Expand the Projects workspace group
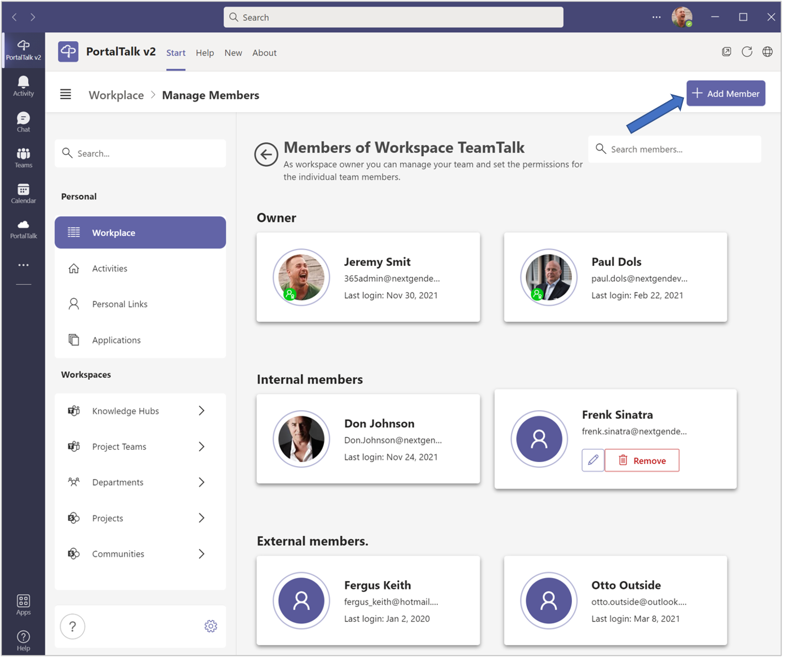The width and height of the screenshot is (786, 661). tap(201, 518)
